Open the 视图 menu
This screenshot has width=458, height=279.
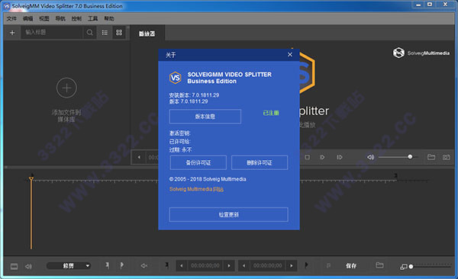pyautogui.click(x=44, y=19)
